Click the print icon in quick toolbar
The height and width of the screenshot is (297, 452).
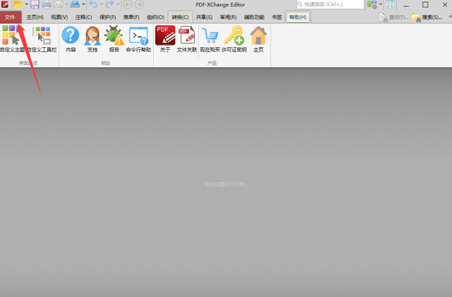pyautogui.click(x=46, y=4)
